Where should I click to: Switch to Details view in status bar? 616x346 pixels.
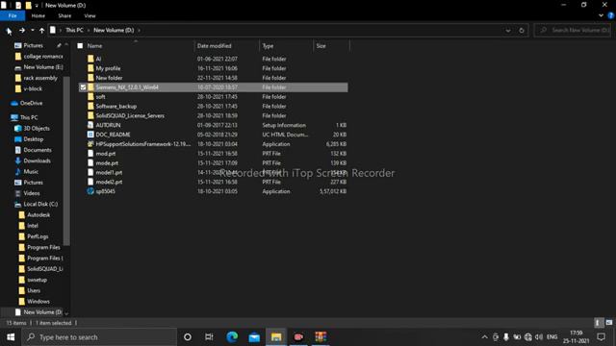[x=598, y=323]
